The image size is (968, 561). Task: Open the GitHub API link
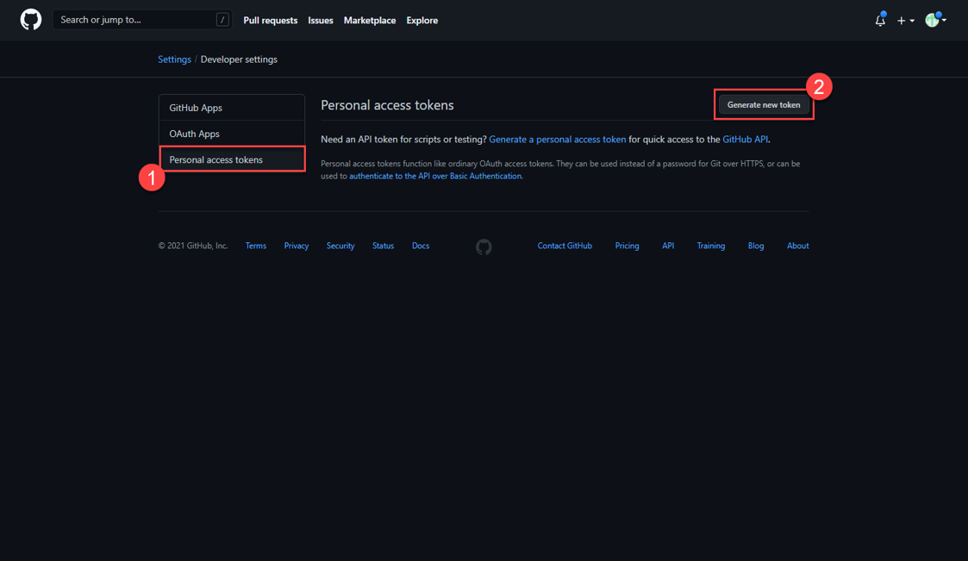745,140
